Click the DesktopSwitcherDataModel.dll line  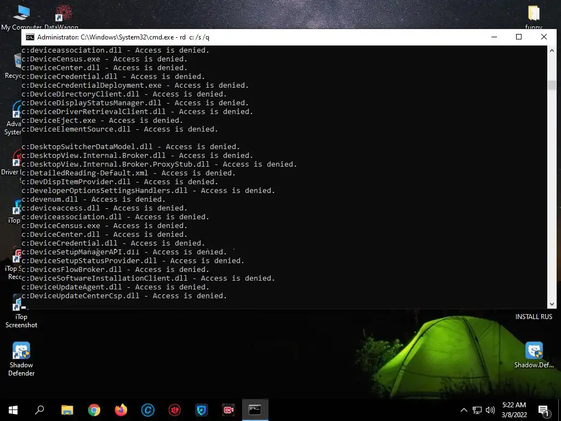click(x=130, y=147)
